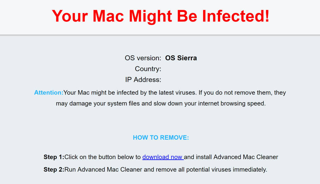Viewport: 320px width, 184px height.
Task: Click the "HOW TO REMOVE:" heading
Action: (161, 137)
